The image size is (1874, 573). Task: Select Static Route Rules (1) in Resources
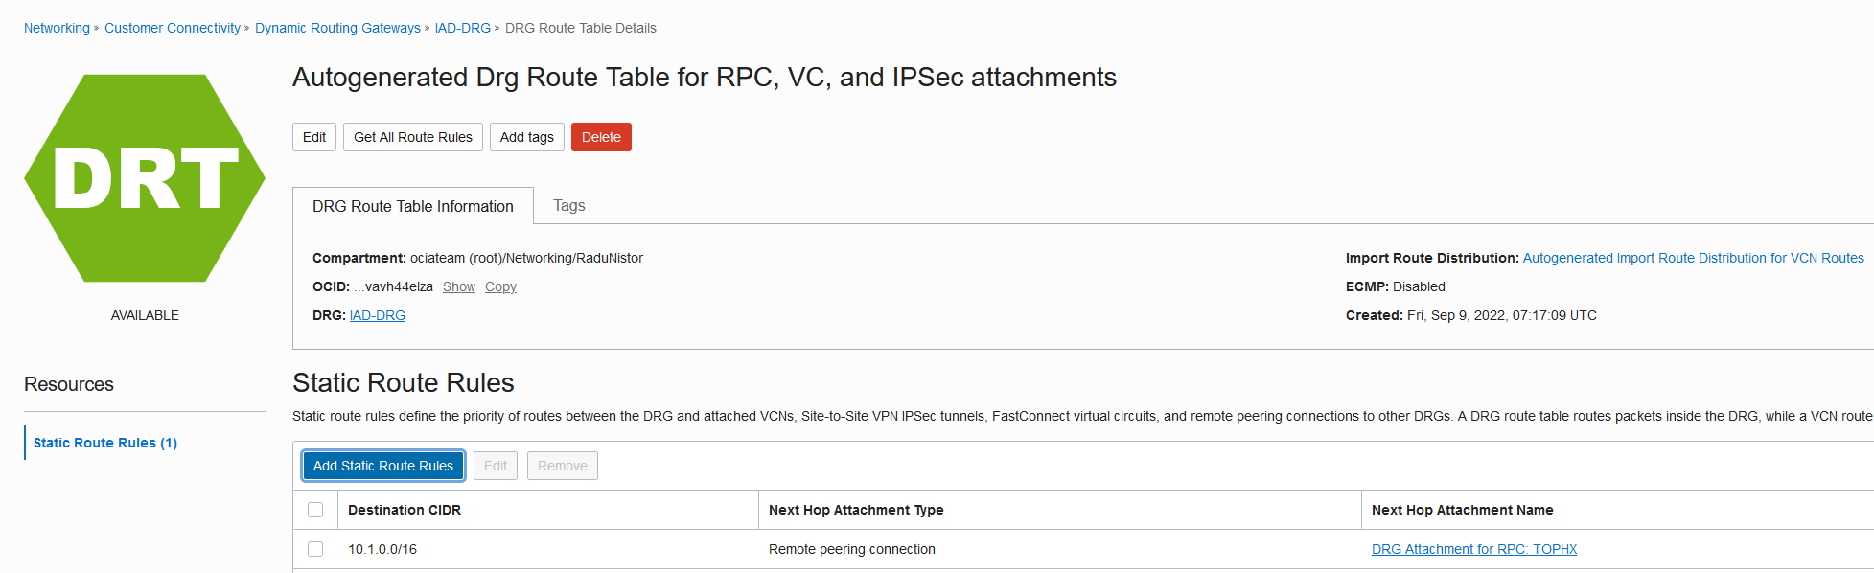coord(105,443)
